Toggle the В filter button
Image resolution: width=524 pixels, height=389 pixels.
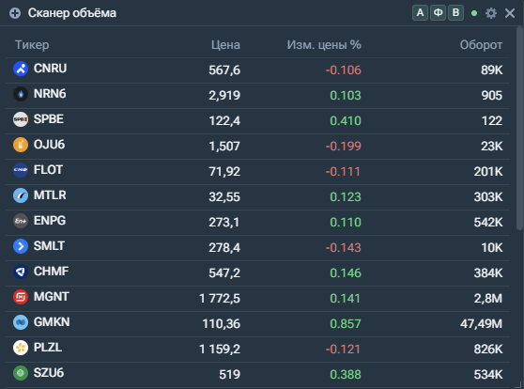click(455, 13)
